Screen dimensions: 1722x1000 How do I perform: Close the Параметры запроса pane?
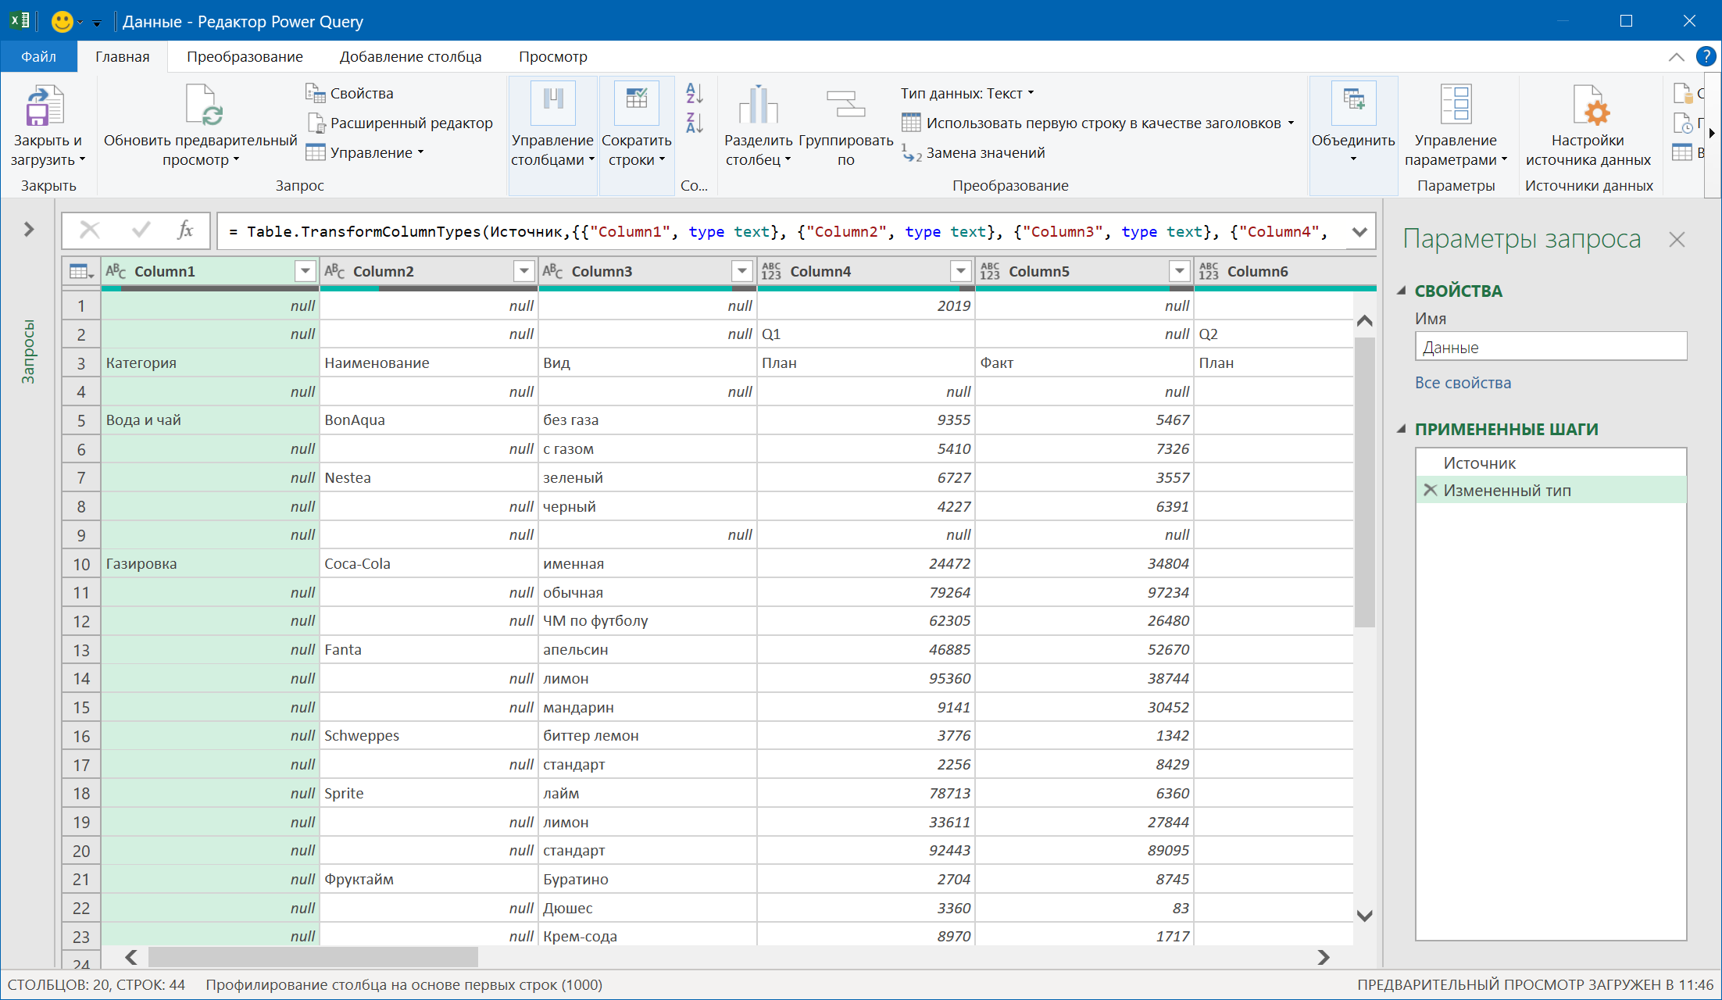[x=1677, y=239]
